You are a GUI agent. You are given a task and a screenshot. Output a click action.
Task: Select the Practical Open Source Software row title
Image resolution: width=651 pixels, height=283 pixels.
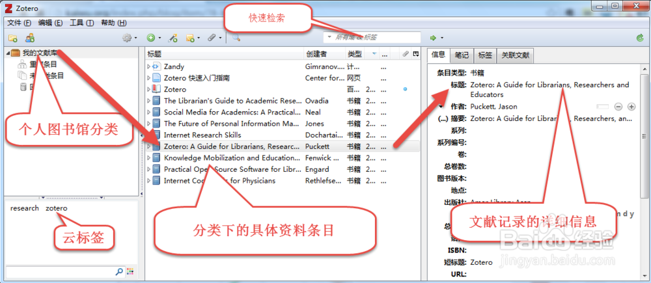(x=231, y=169)
